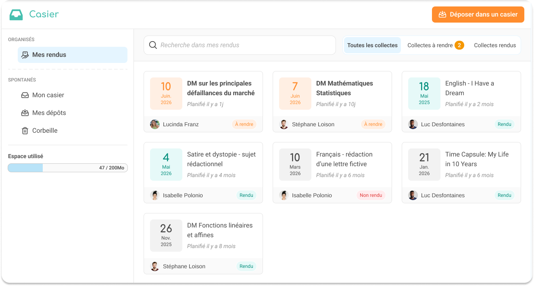Screen dimensions: 534x286
Task: Show the Collectes rendus tab
Action: pyautogui.click(x=495, y=45)
